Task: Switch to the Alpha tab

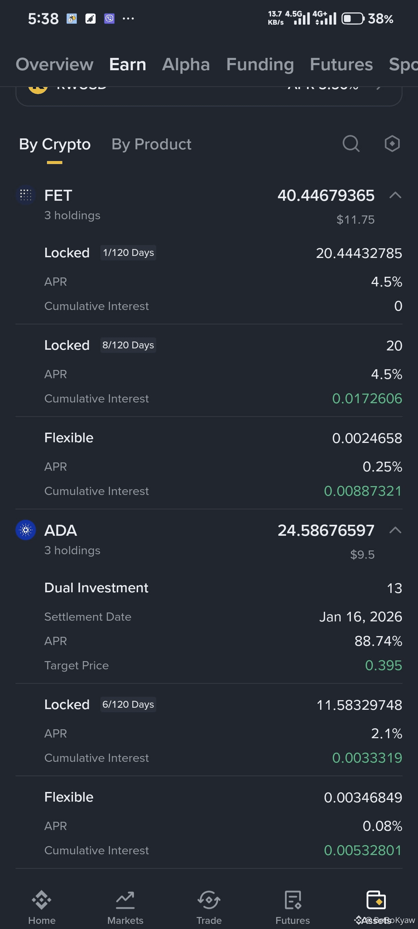Action: click(186, 64)
